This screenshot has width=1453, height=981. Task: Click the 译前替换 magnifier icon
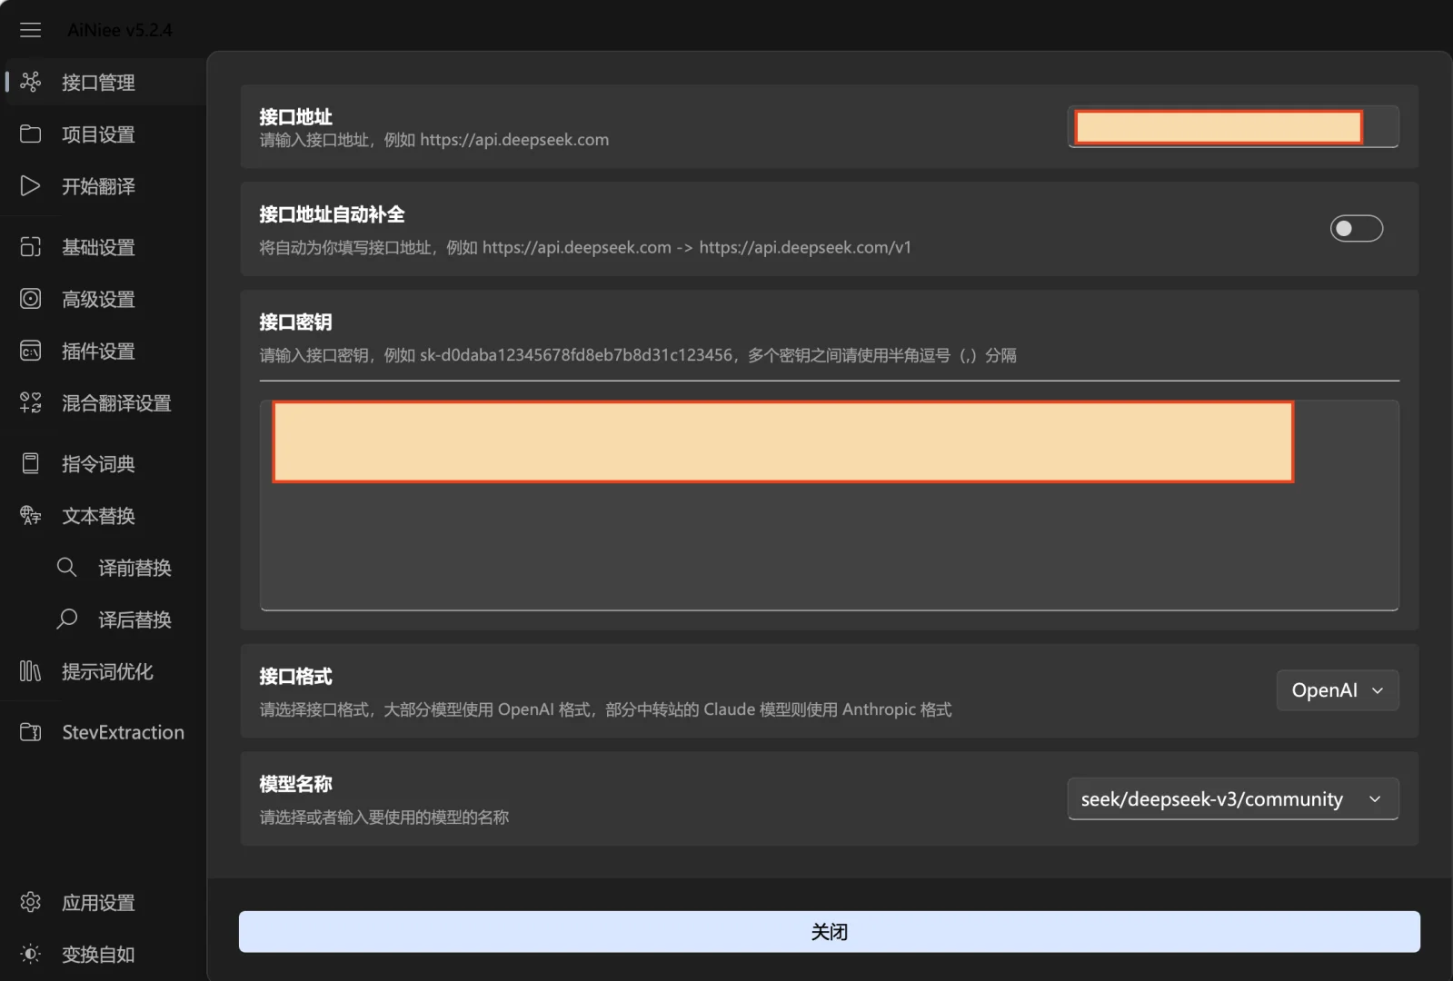pos(66,567)
